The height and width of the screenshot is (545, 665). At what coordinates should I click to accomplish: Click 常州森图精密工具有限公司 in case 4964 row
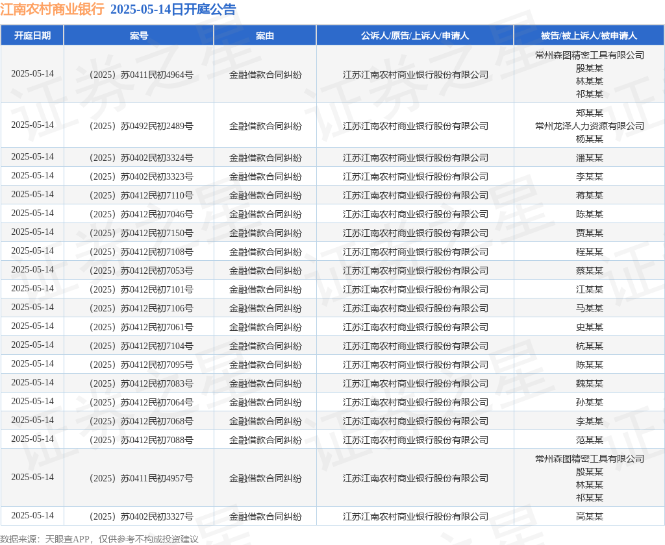[590, 55]
